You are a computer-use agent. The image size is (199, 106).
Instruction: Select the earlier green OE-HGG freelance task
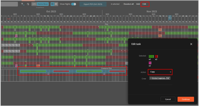[33, 71]
